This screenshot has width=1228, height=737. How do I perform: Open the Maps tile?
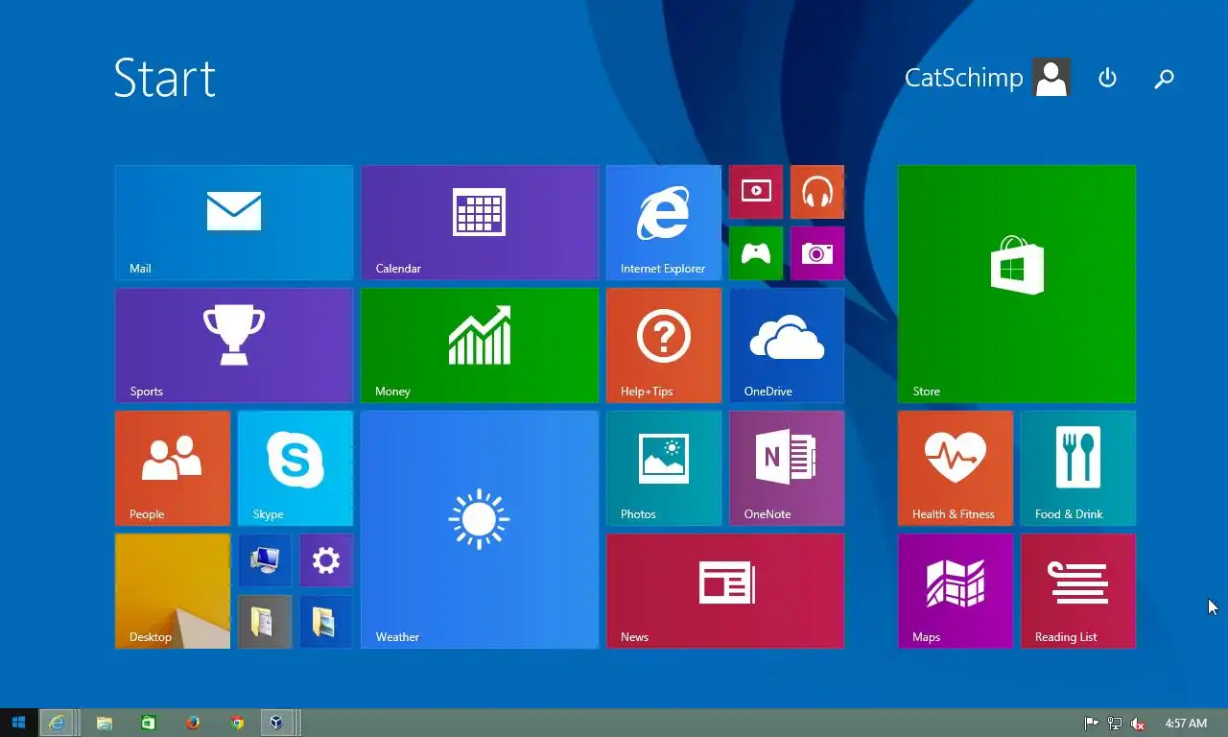[x=956, y=591]
